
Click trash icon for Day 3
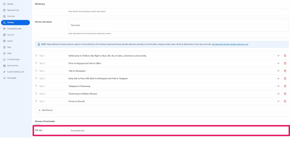coord(285,71)
